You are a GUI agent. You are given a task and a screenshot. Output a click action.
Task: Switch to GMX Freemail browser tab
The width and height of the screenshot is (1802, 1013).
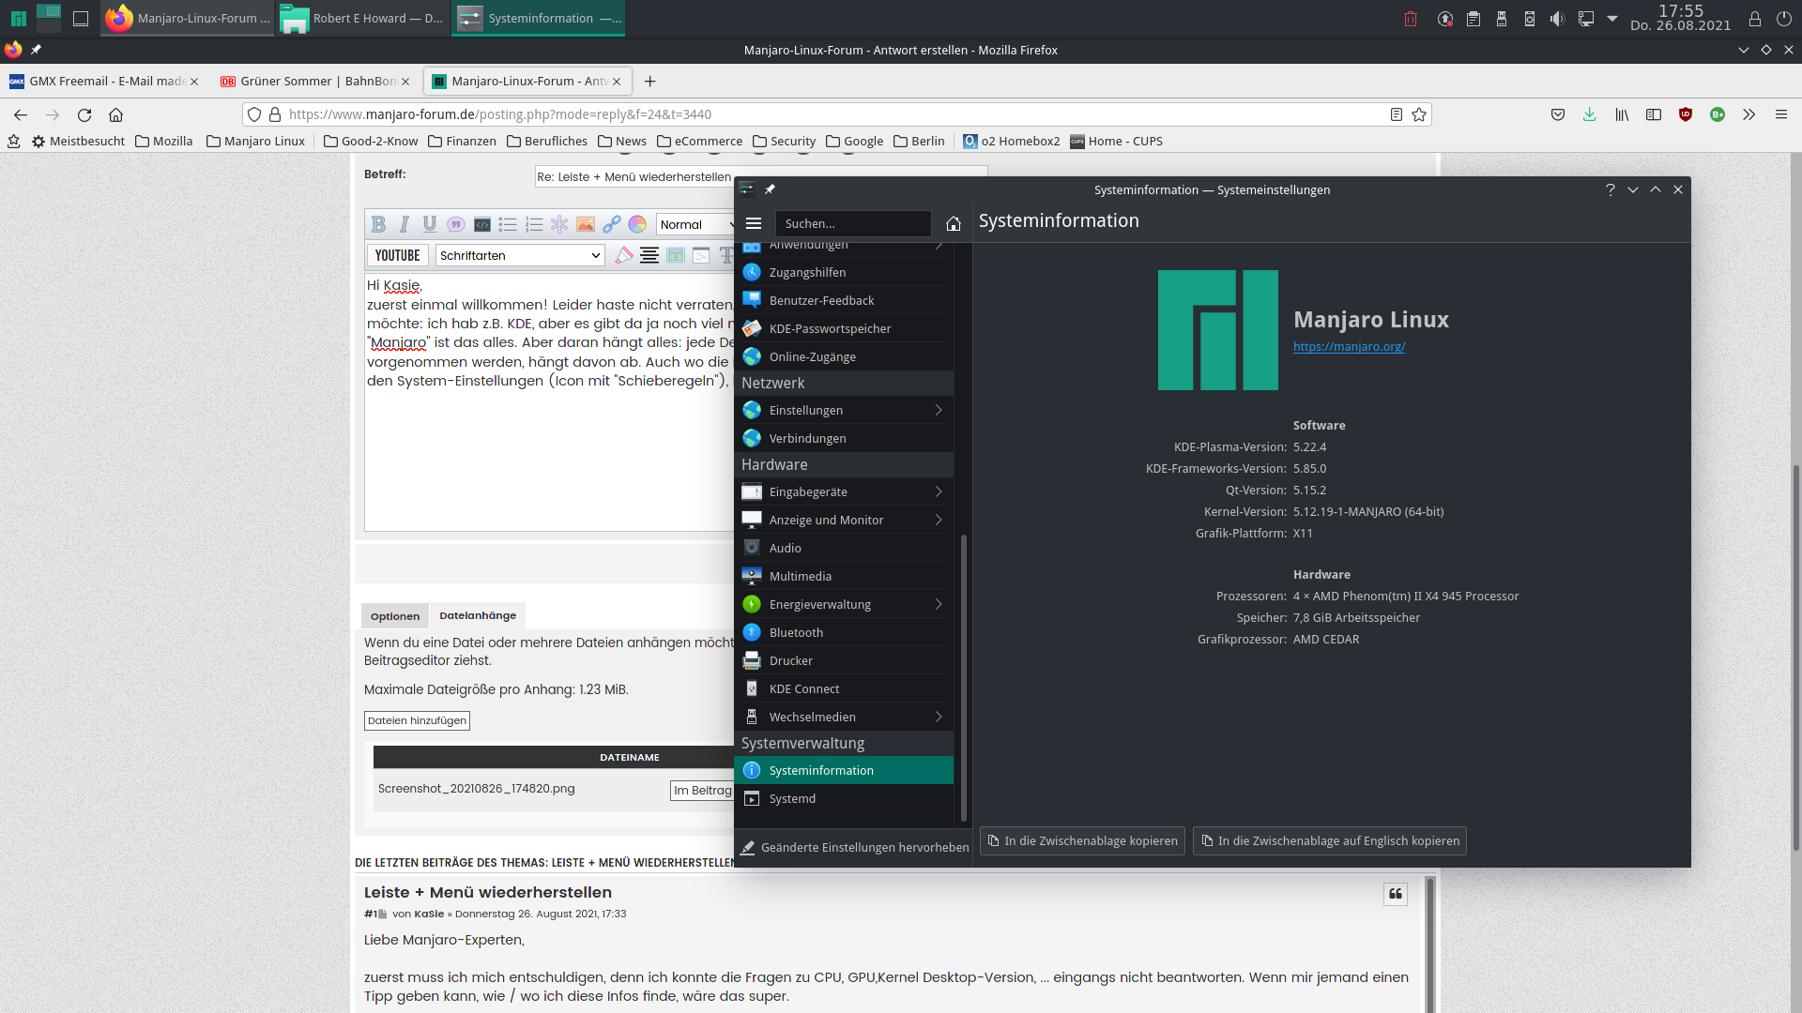pos(103,82)
